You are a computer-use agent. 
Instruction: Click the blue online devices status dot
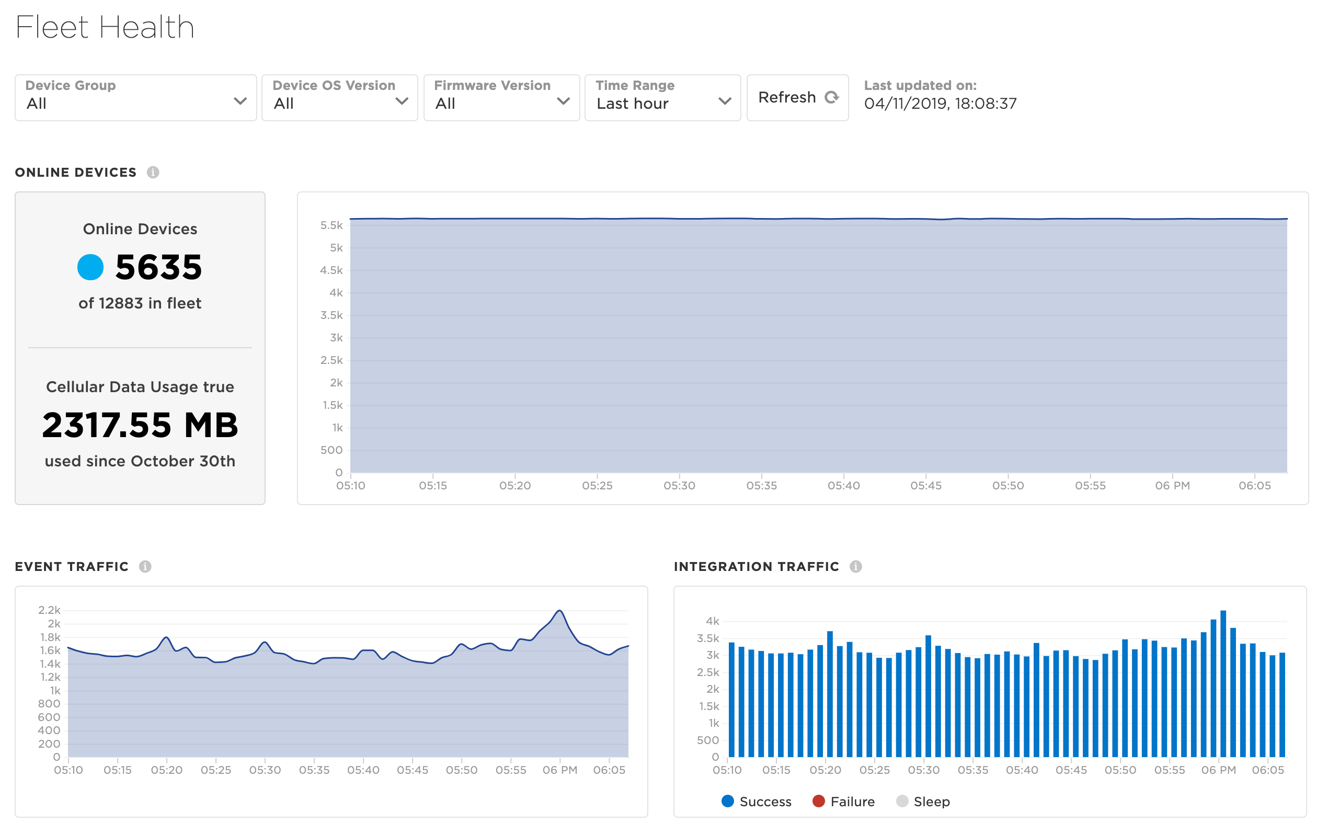[x=90, y=268]
